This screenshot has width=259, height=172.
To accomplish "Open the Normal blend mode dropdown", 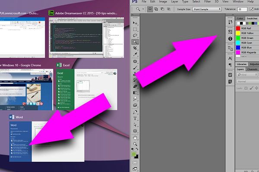I will pos(248,81).
